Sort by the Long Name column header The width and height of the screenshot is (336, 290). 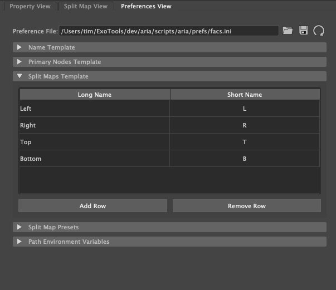[95, 95]
